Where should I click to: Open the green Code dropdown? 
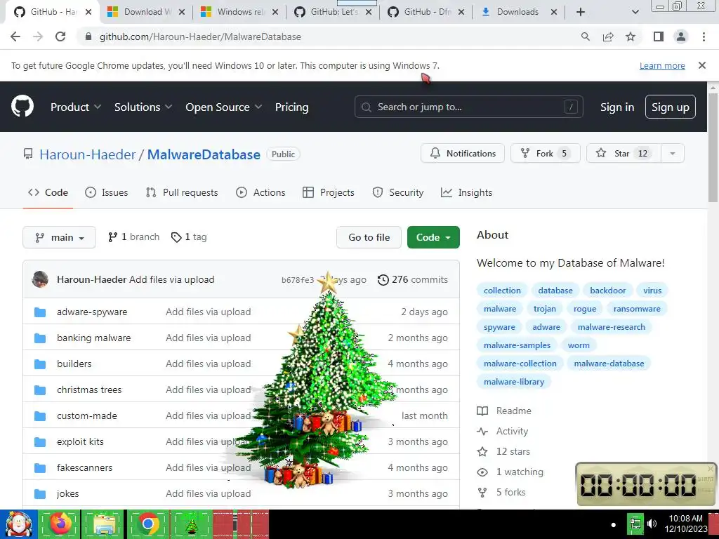point(433,237)
